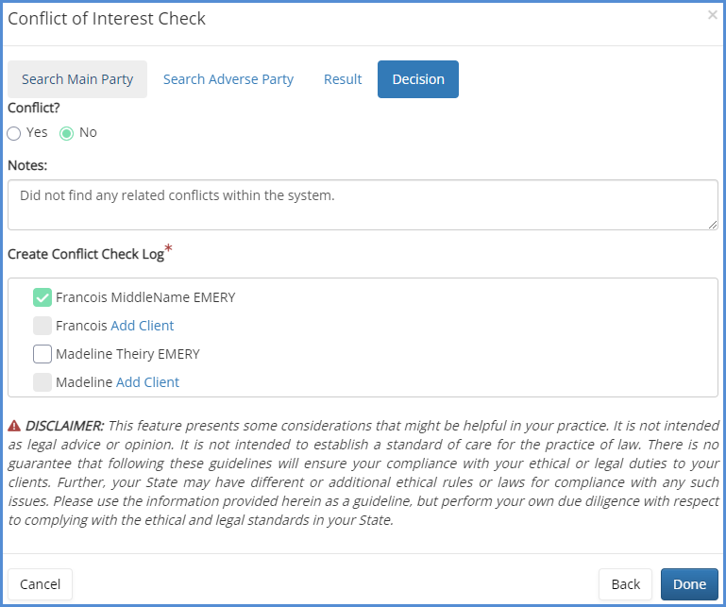The height and width of the screenshot is (607, 726).
Task: Select the Decision tab
Action: pyautogui.click(x=418, y=79)
